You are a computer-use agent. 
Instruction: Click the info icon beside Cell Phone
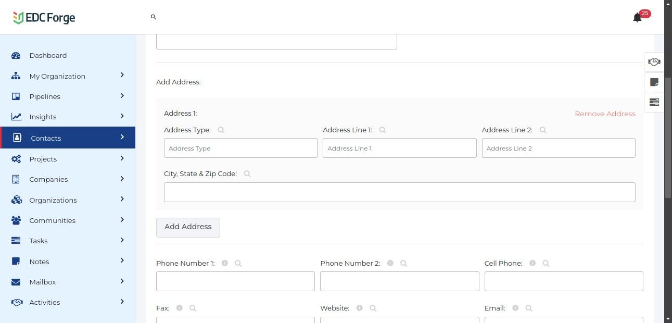click(532, 264)
